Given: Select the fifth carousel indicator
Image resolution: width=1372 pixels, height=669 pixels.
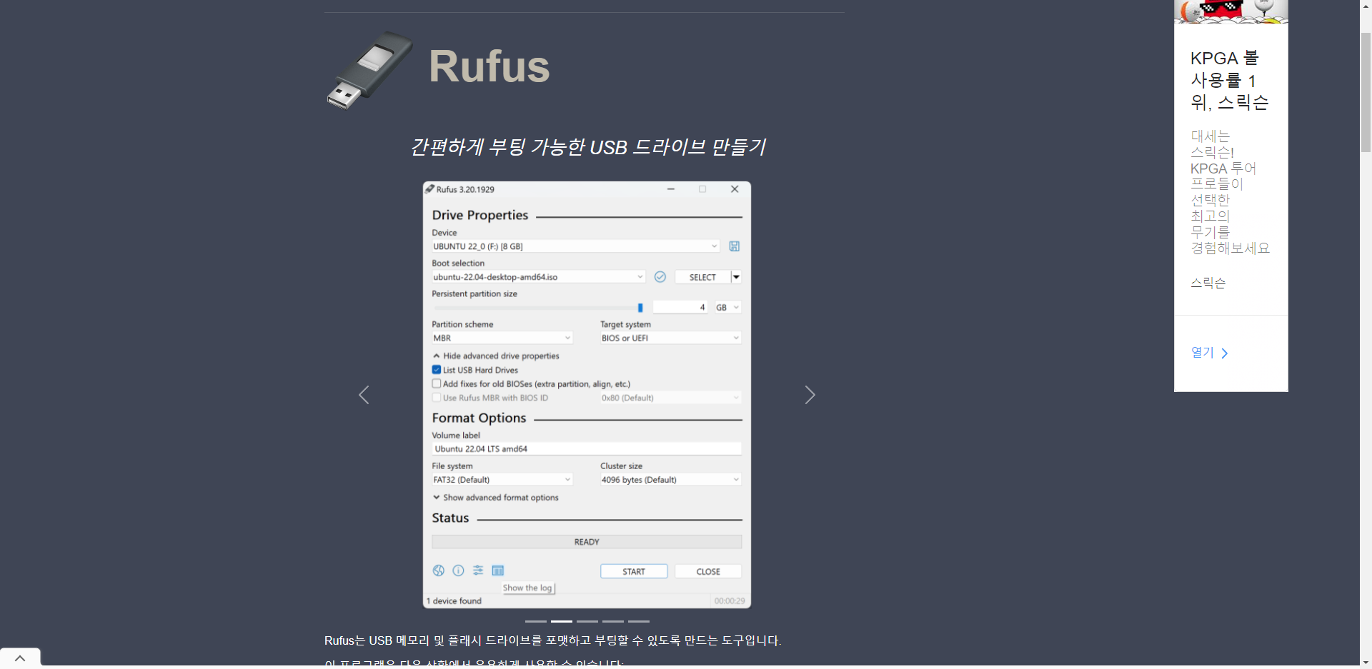Looking at the screenshot, I should tap(639, 621).
